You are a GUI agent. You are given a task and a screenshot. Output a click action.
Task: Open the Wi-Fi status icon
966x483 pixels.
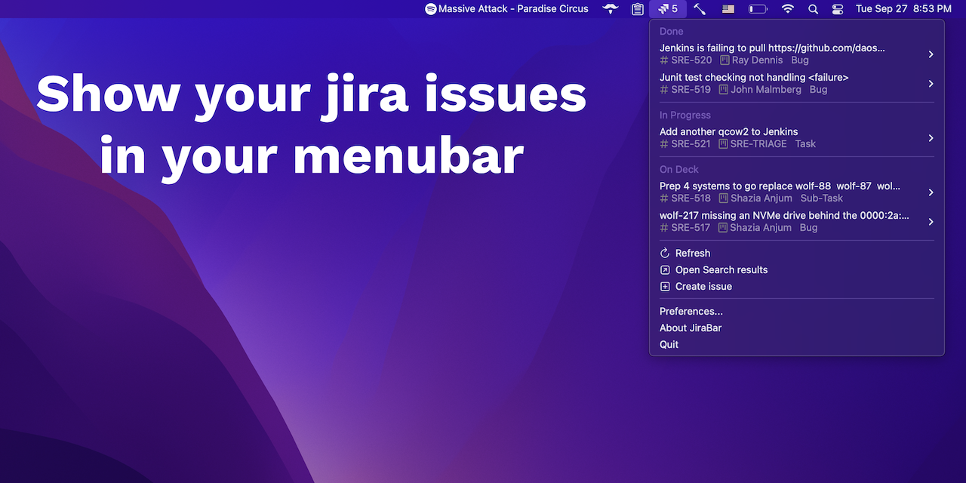787,8
